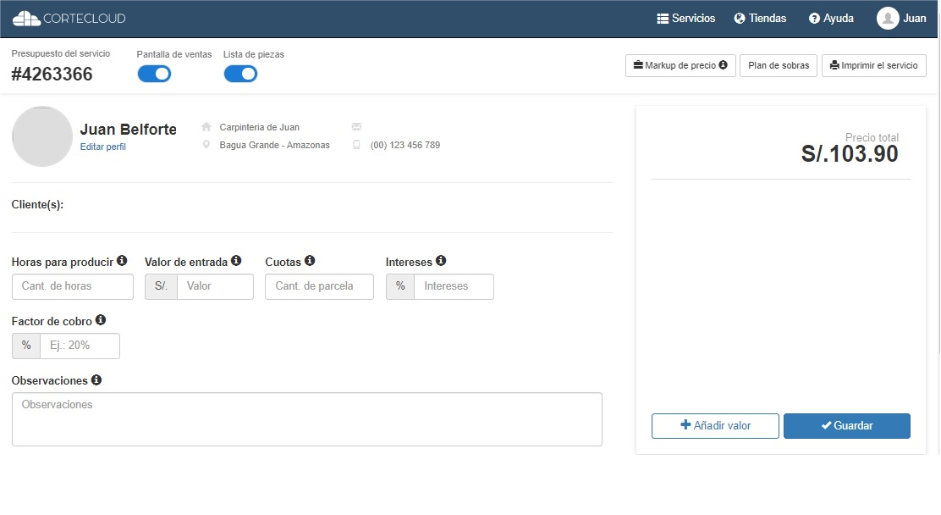Viewport: 941px width, 515px height.
Task: Click the info icon next to Observaciones
Action: point(96,379)
